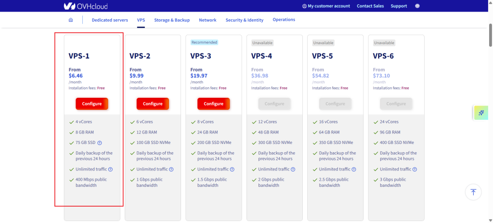Open the Operations menu
This screenshot has width=493, height=223.
coord(284,19)
